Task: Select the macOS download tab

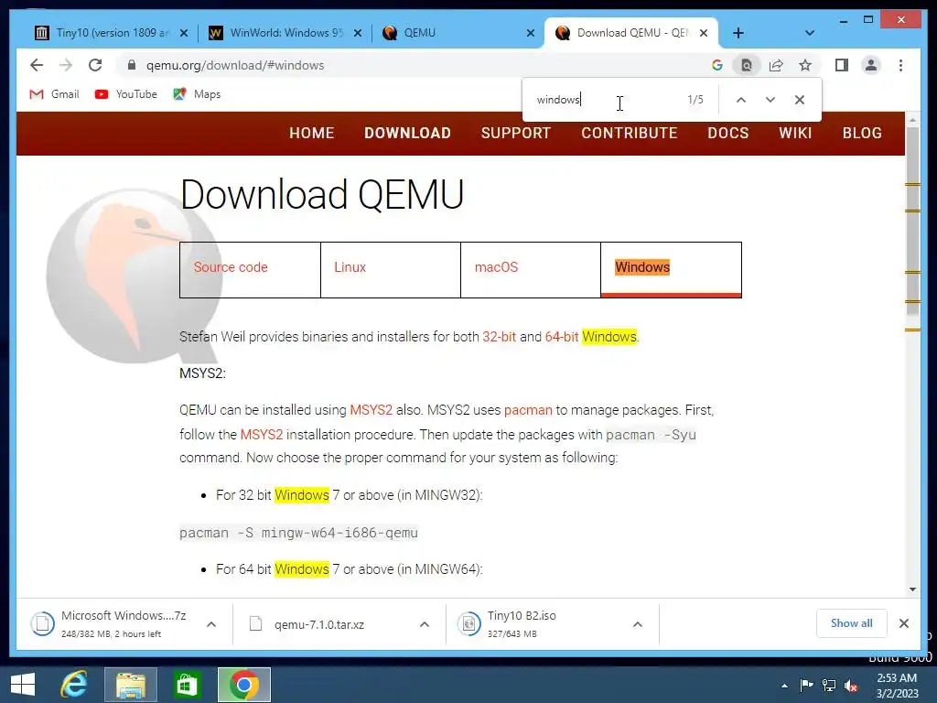Action: pos(531,270)
